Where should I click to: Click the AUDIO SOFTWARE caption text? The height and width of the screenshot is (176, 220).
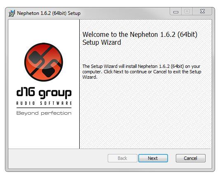pos(44,103)
